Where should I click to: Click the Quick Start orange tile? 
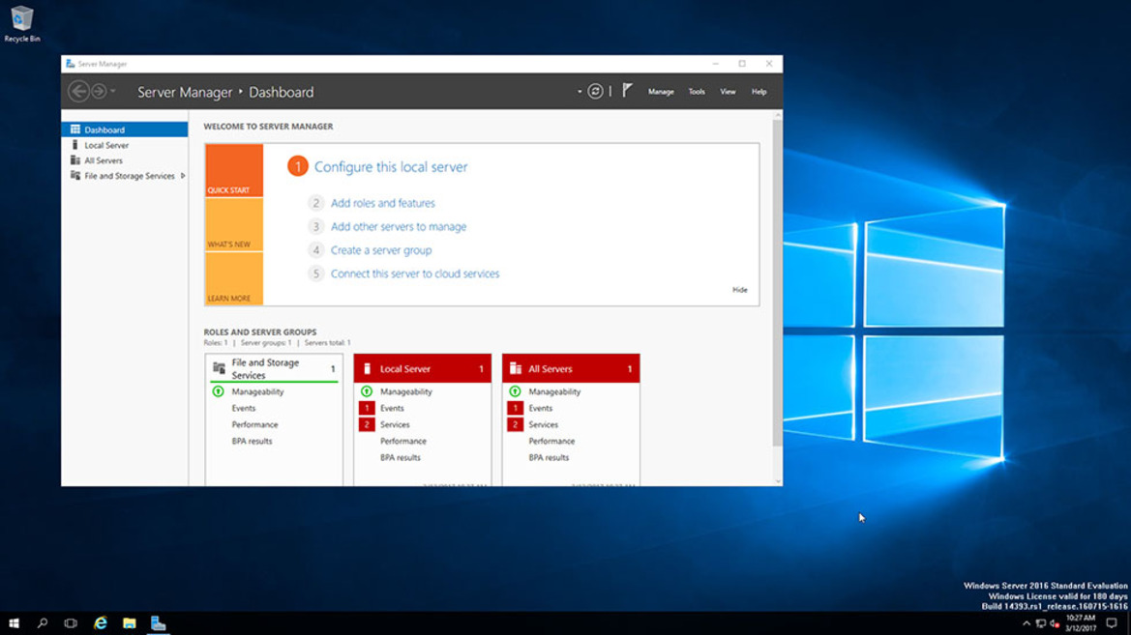click(x=234, y=171)
